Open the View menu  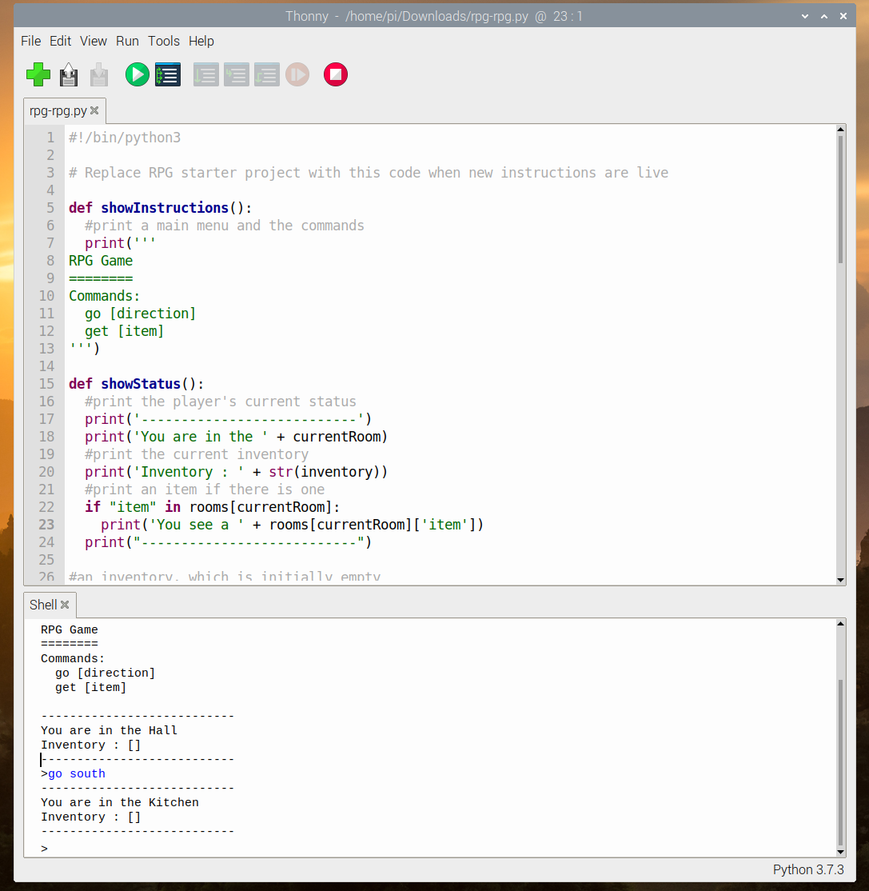click(x=94, y=41)
